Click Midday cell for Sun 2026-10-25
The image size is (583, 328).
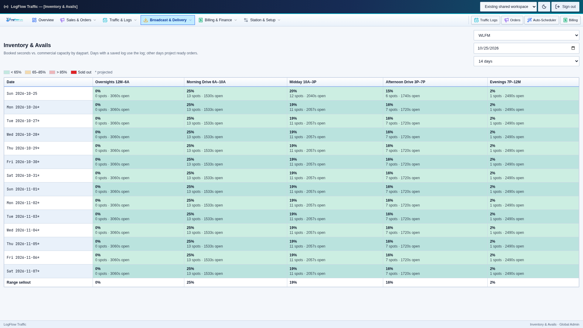click(335, 94)
